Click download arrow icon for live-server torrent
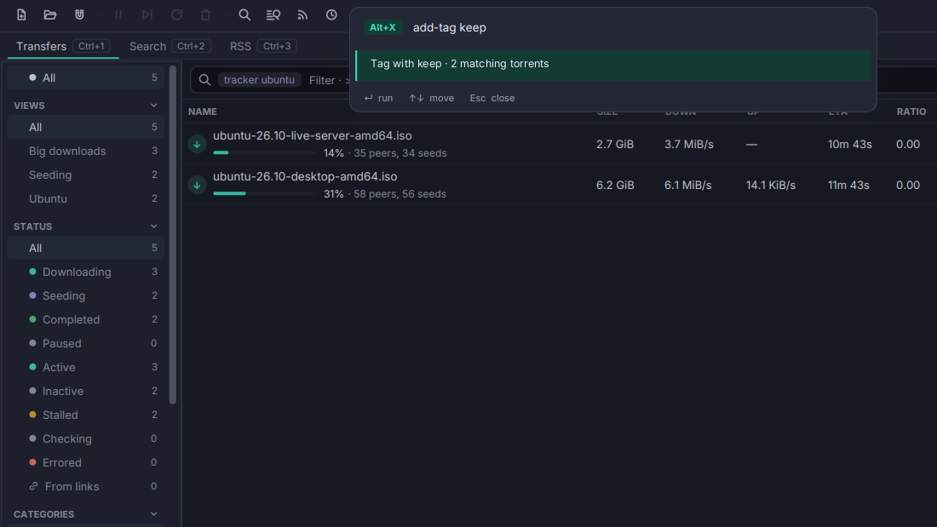The width and height of the screenshot is (937, 527). pos(198,144)
